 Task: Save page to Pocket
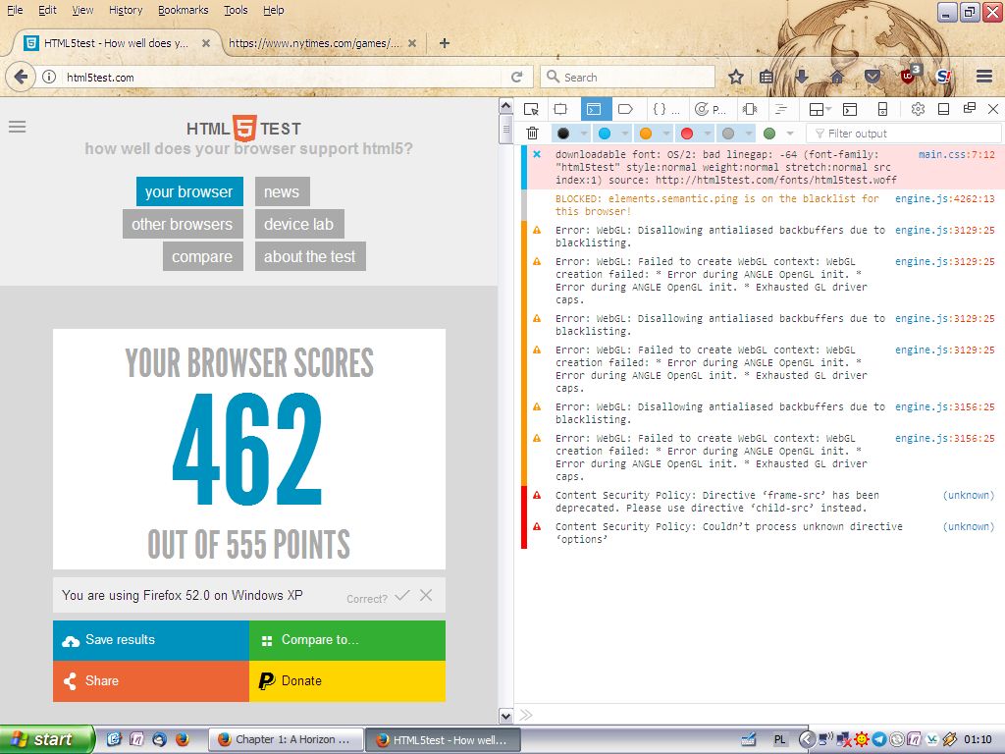(x=872, y=77)
